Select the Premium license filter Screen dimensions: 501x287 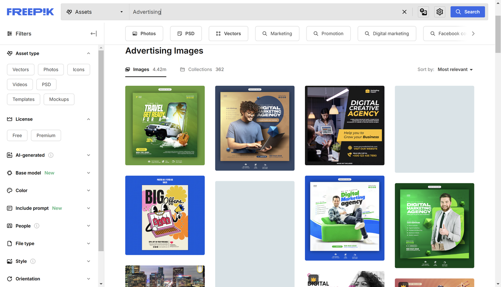46,135
